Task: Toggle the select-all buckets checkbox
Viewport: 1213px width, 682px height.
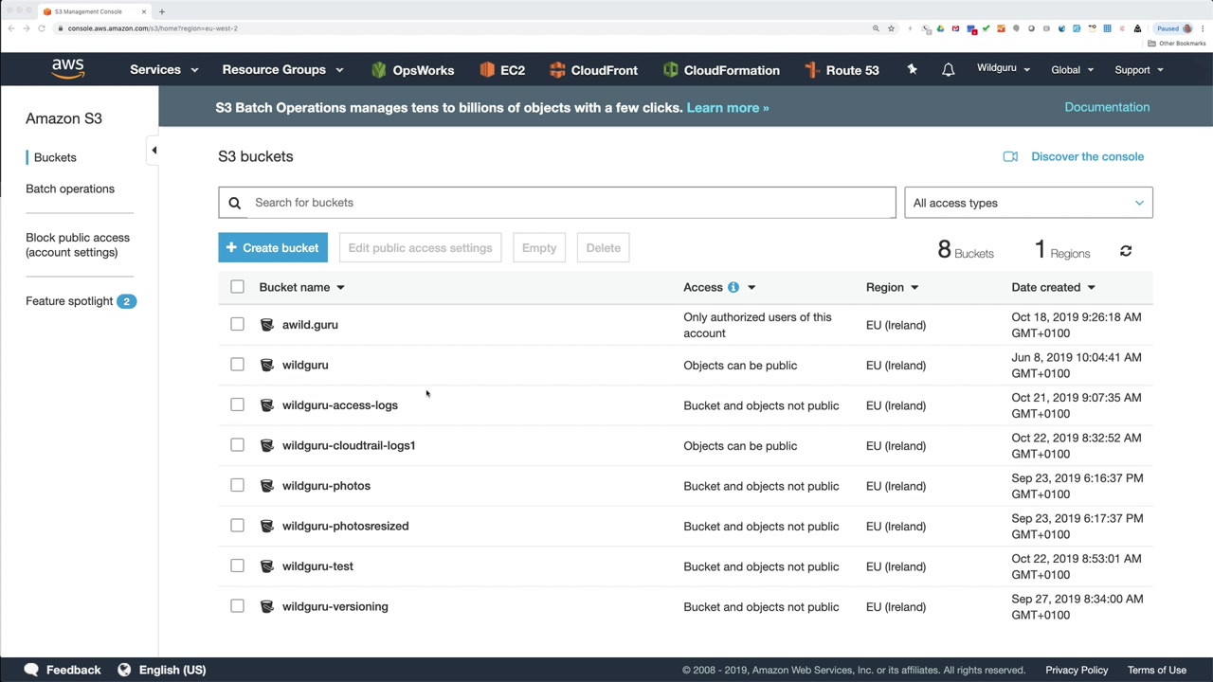Action: pyautogui.click(x=237, y=287)
